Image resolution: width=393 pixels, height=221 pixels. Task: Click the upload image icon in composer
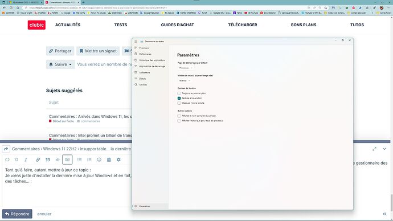pos(67,159)
